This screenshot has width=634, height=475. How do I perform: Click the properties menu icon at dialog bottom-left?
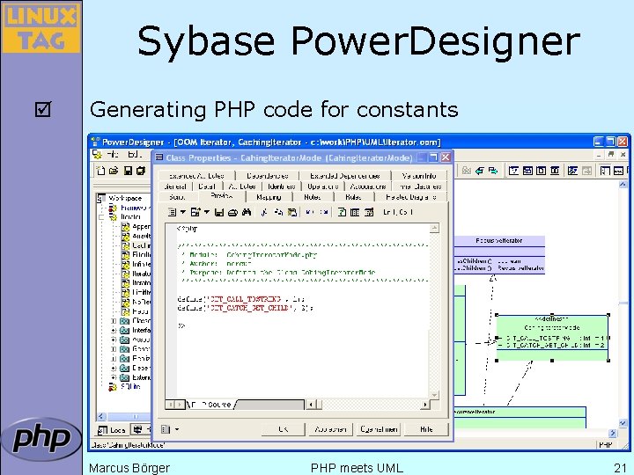coord(166,429)
